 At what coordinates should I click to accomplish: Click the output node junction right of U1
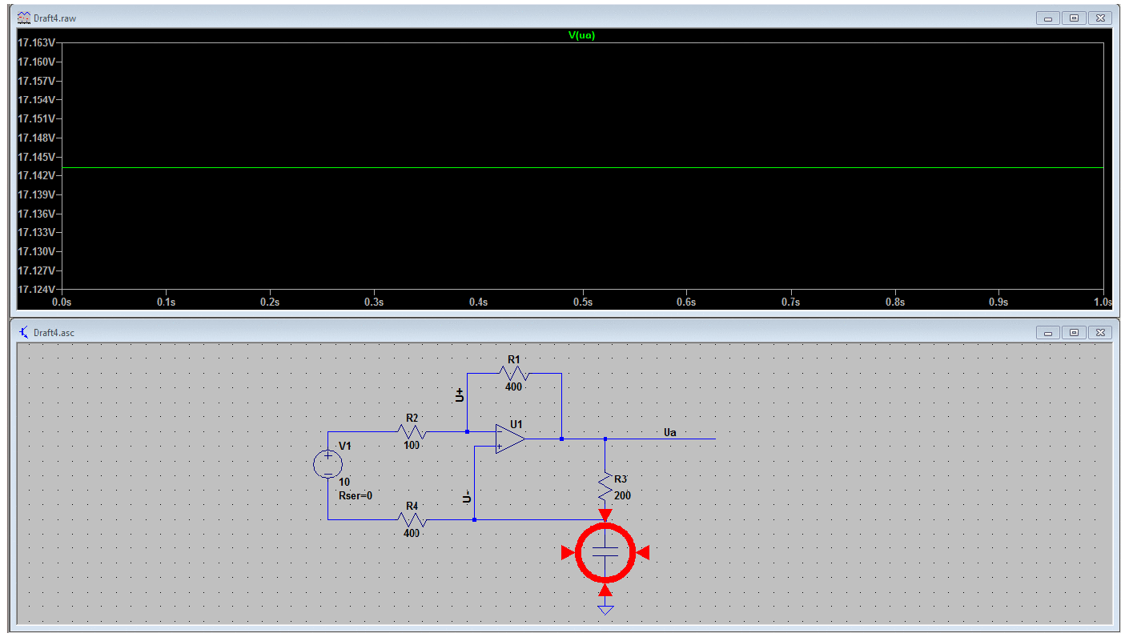click(561, 439)
